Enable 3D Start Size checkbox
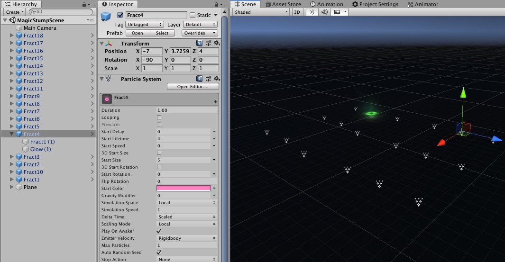 pos(159,153)
